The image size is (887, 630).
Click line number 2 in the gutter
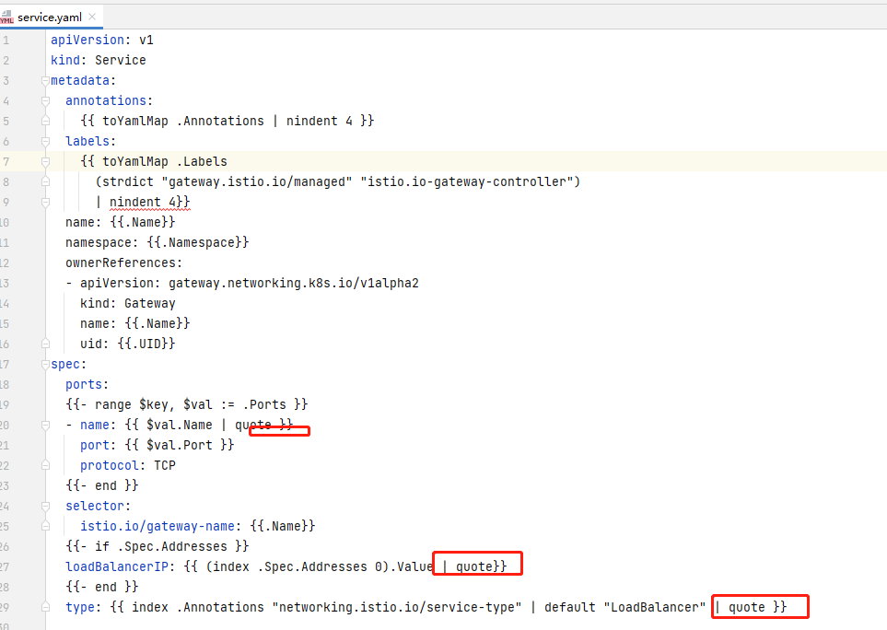[6, 61]
